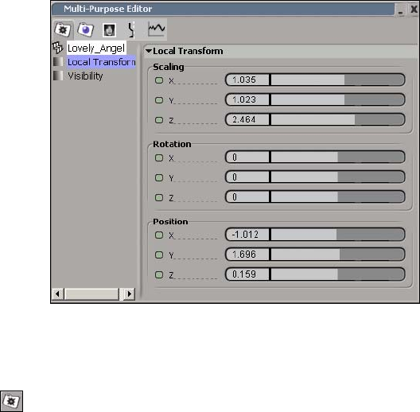Select Visibility in the left list
This screenshot has width=420, height=412.
pos(85,76)
